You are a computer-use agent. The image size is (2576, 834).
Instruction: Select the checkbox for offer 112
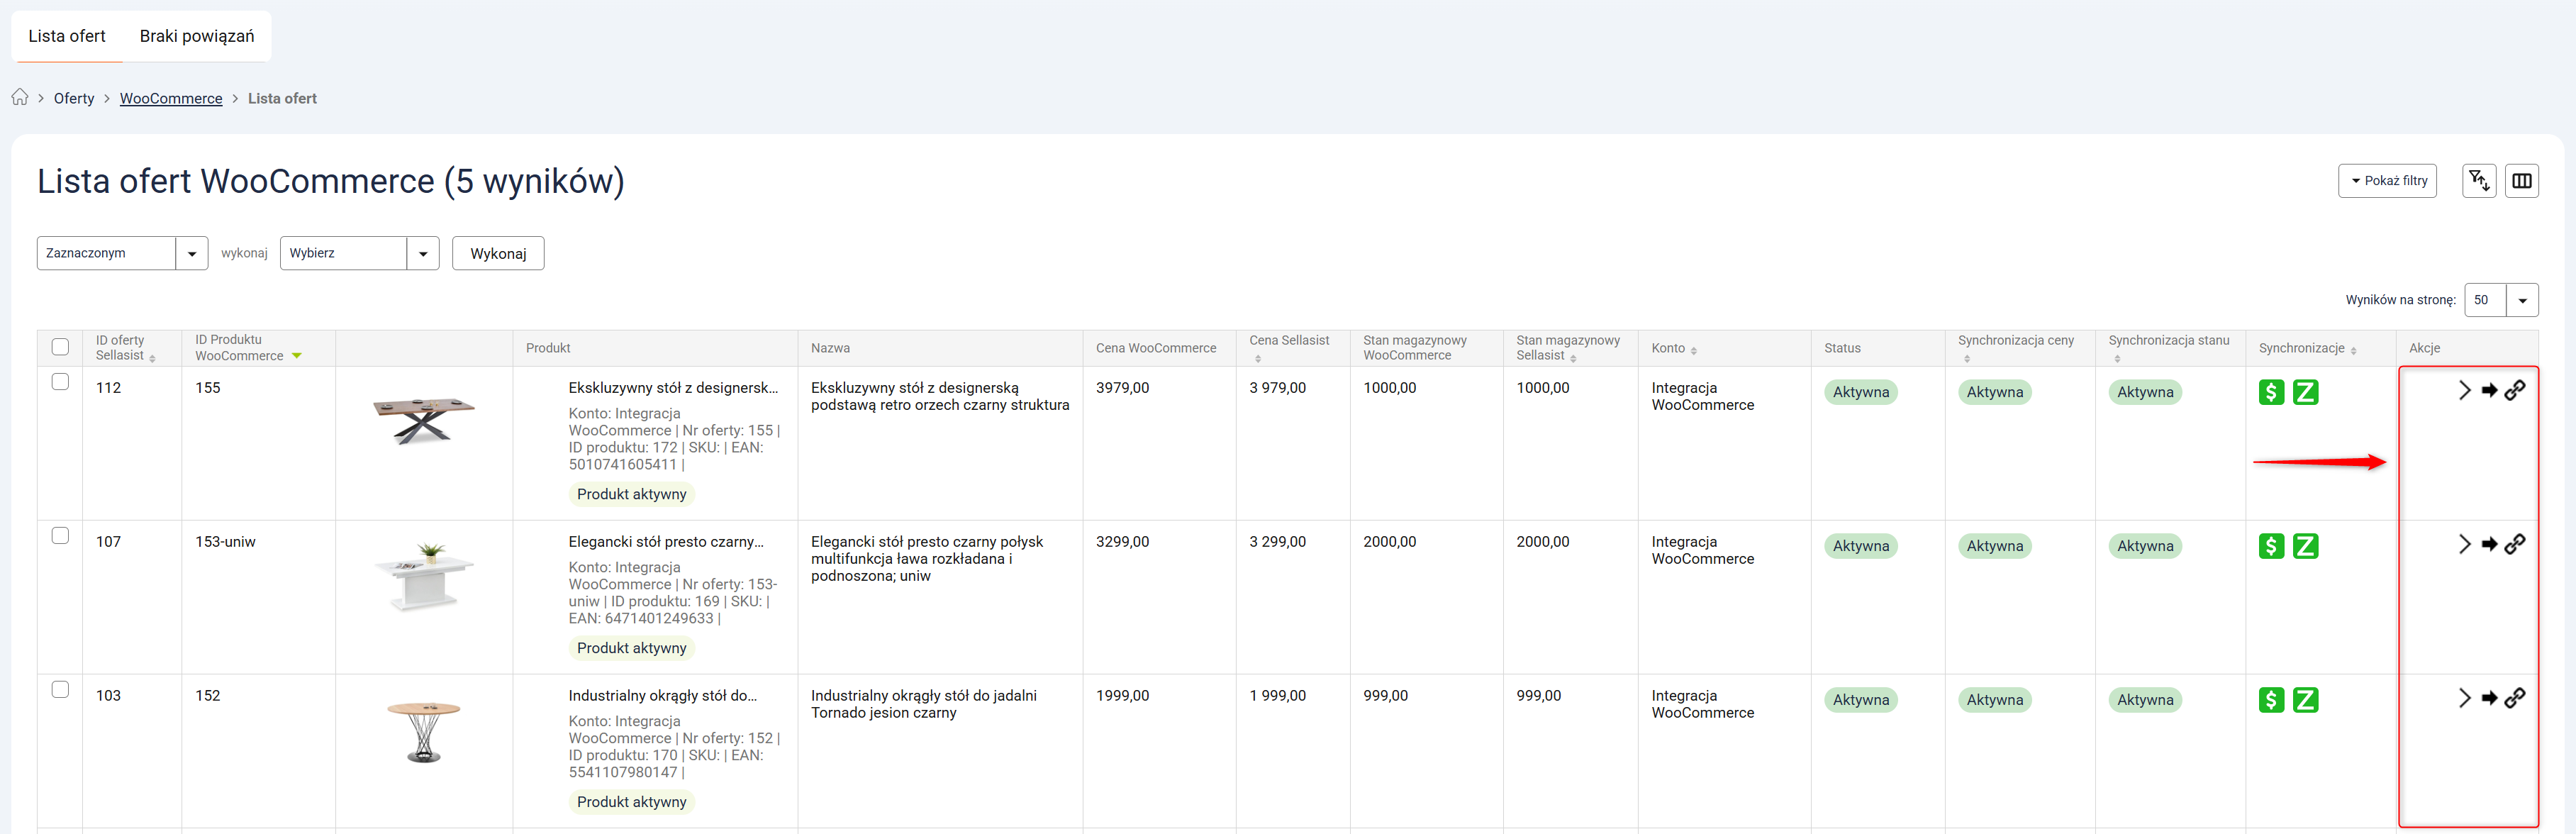60,382
